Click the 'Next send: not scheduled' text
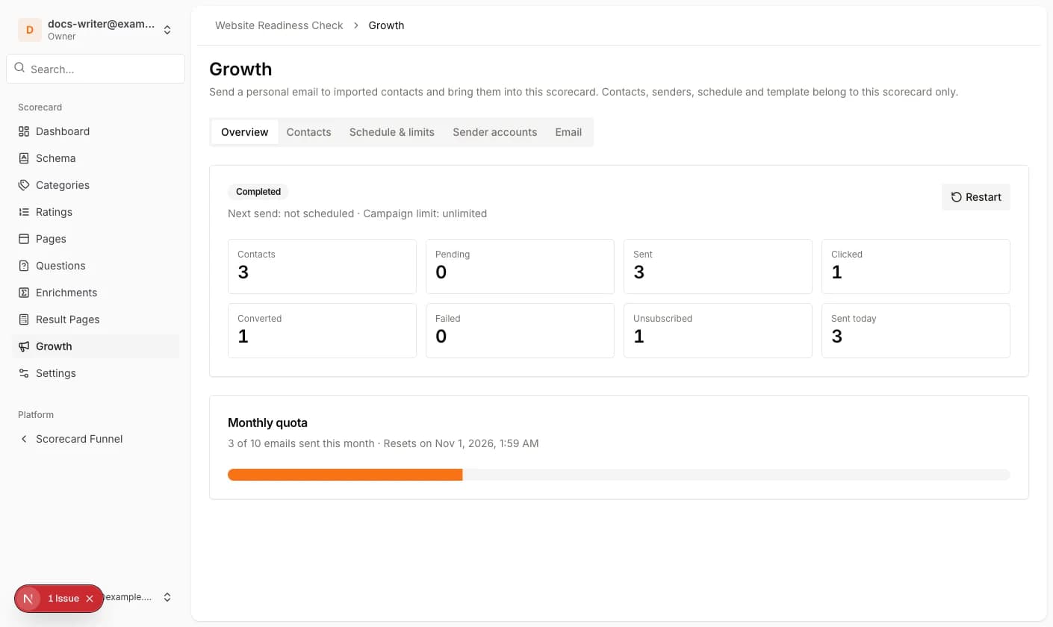 click(x=291, y=213)
